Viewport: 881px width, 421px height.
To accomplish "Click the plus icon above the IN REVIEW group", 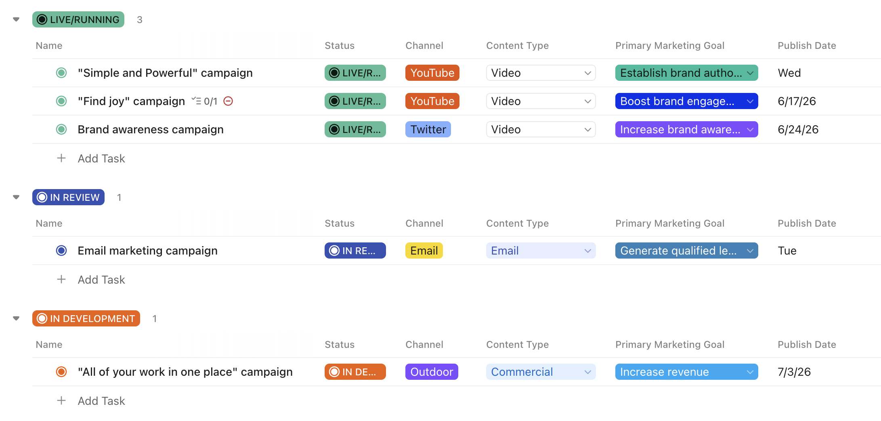I will point(61,158).
